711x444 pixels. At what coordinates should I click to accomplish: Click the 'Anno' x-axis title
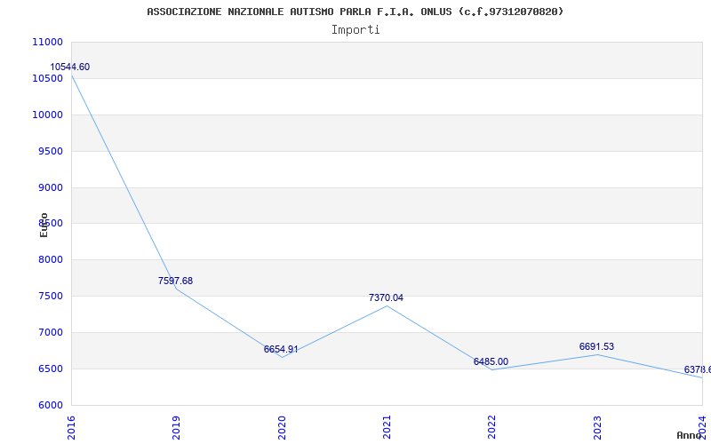(x=690, y=435)
